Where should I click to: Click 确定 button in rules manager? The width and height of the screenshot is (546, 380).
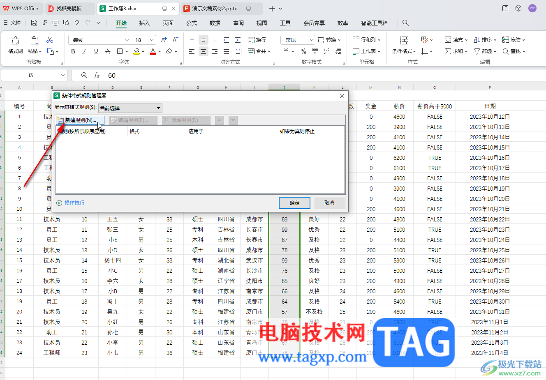click(294, 203)
